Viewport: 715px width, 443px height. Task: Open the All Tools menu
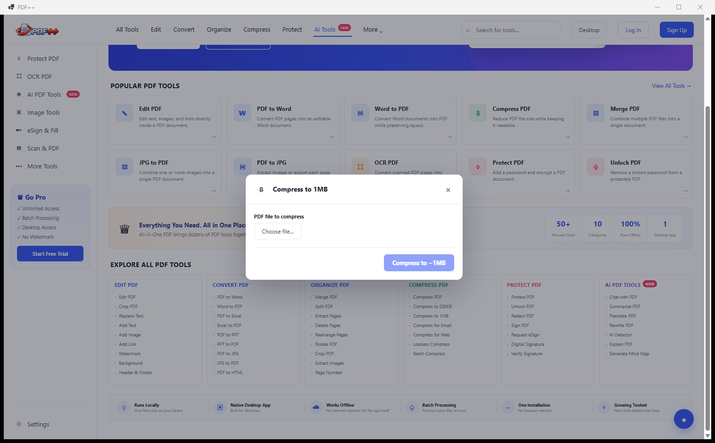click(127, 30)
